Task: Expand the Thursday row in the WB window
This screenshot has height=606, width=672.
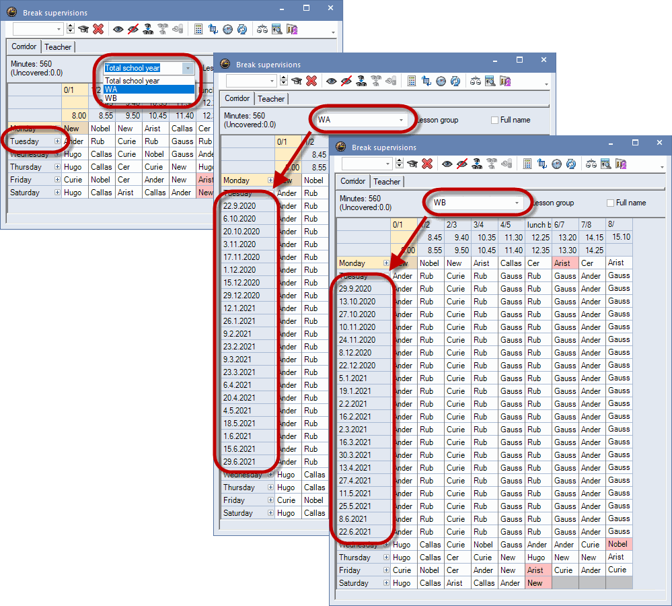Action: coord(385,558)
